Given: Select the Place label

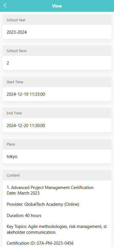Looking at the screenshot, I should [11, 144].
